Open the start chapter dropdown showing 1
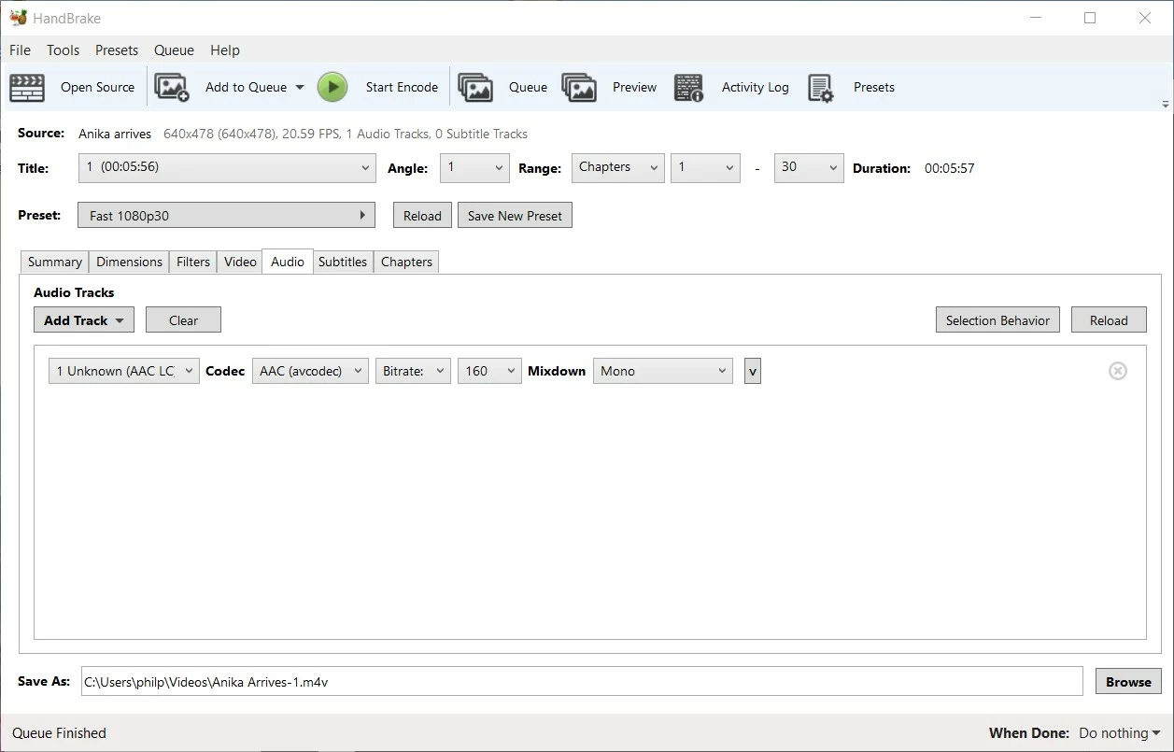Screen dimensions: 1174x752 click(705, 167)
